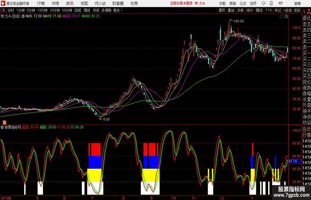The width and height of the screenshot is (311, 200).
Task: Toggle the side panel icon at chart top right
Action: 286,17
